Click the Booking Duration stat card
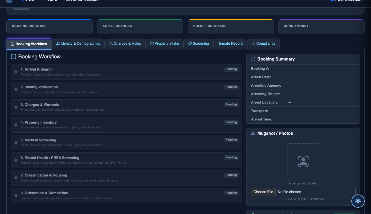 click(x=50, y=27)
